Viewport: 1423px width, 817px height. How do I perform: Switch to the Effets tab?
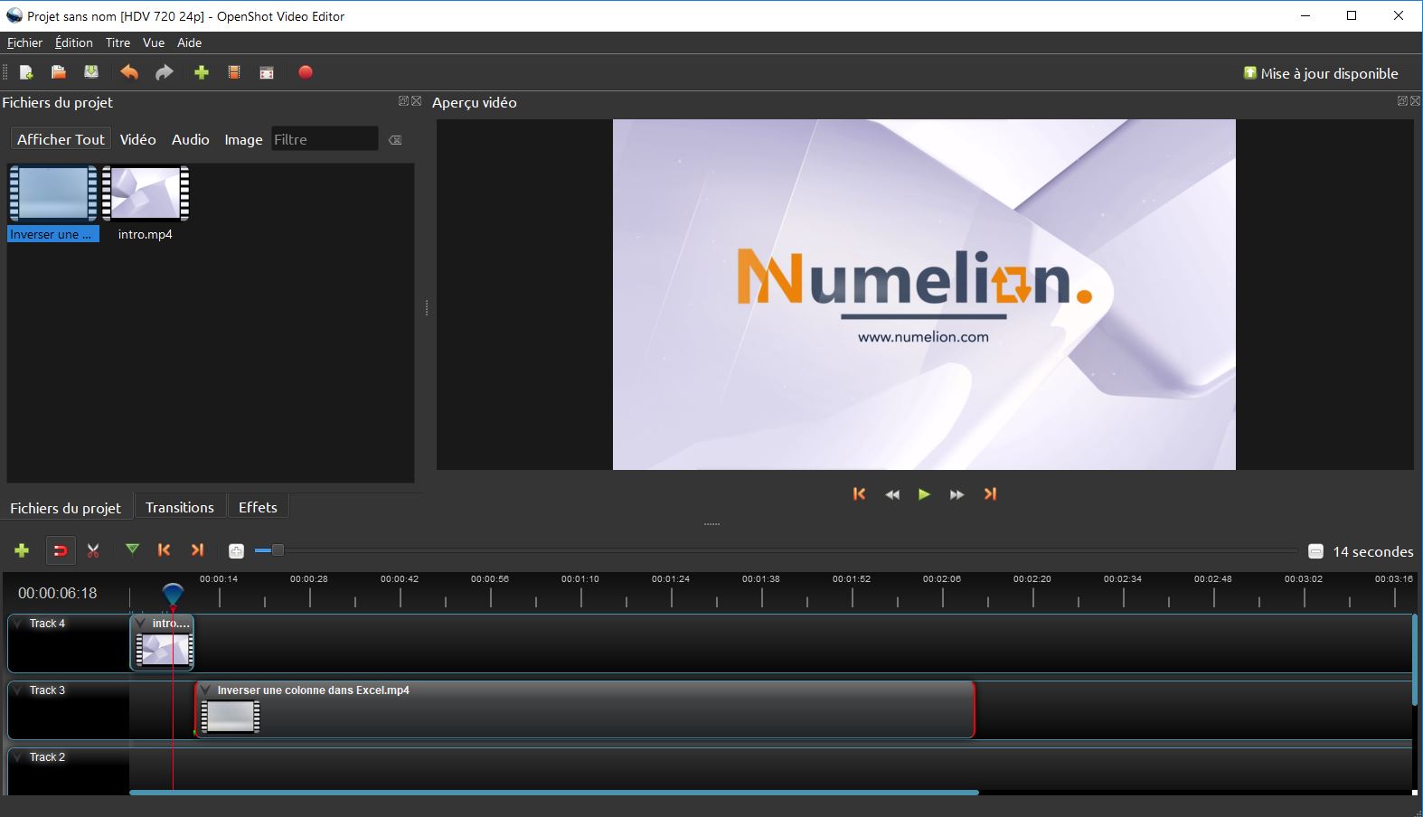coord(258,507)
